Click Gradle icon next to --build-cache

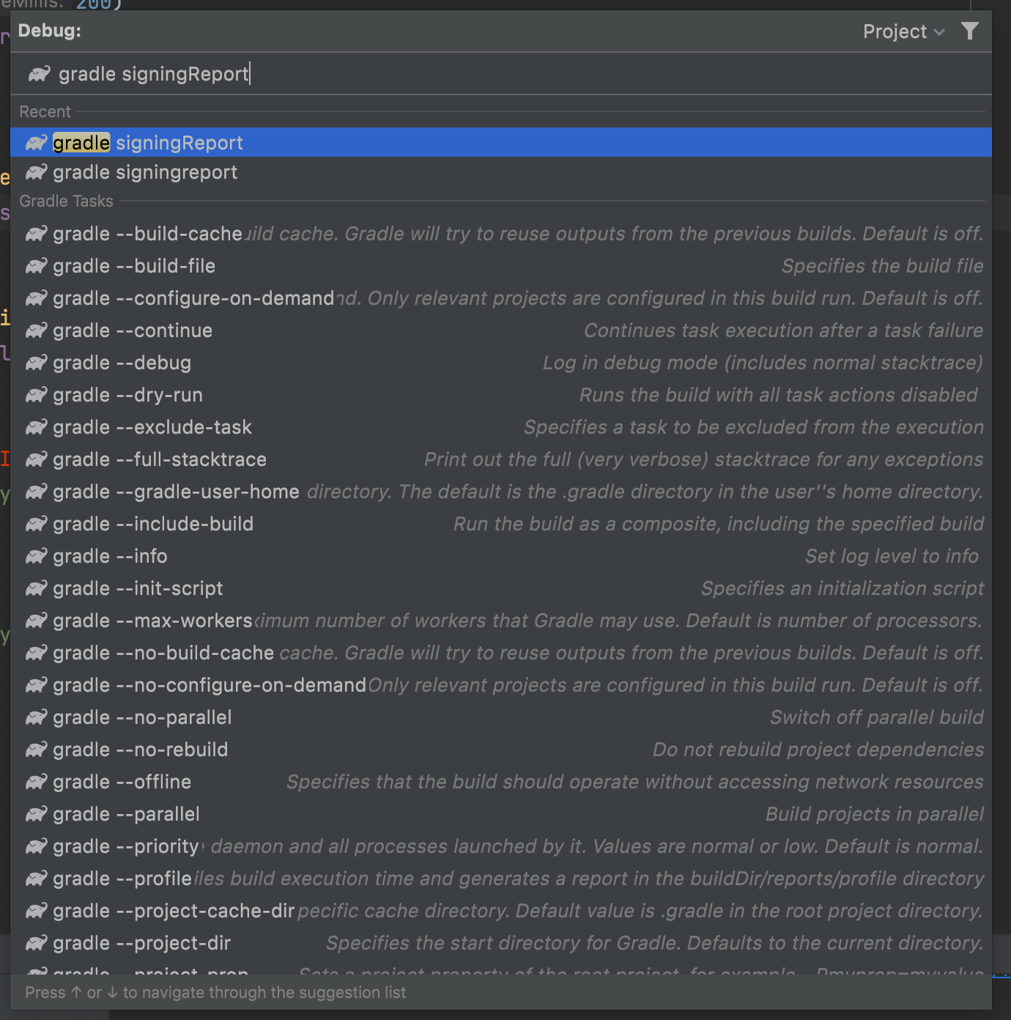(x=37, y=234)
